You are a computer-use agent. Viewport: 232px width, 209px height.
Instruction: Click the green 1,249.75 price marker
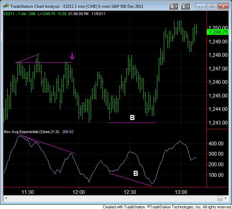[217, 32]
